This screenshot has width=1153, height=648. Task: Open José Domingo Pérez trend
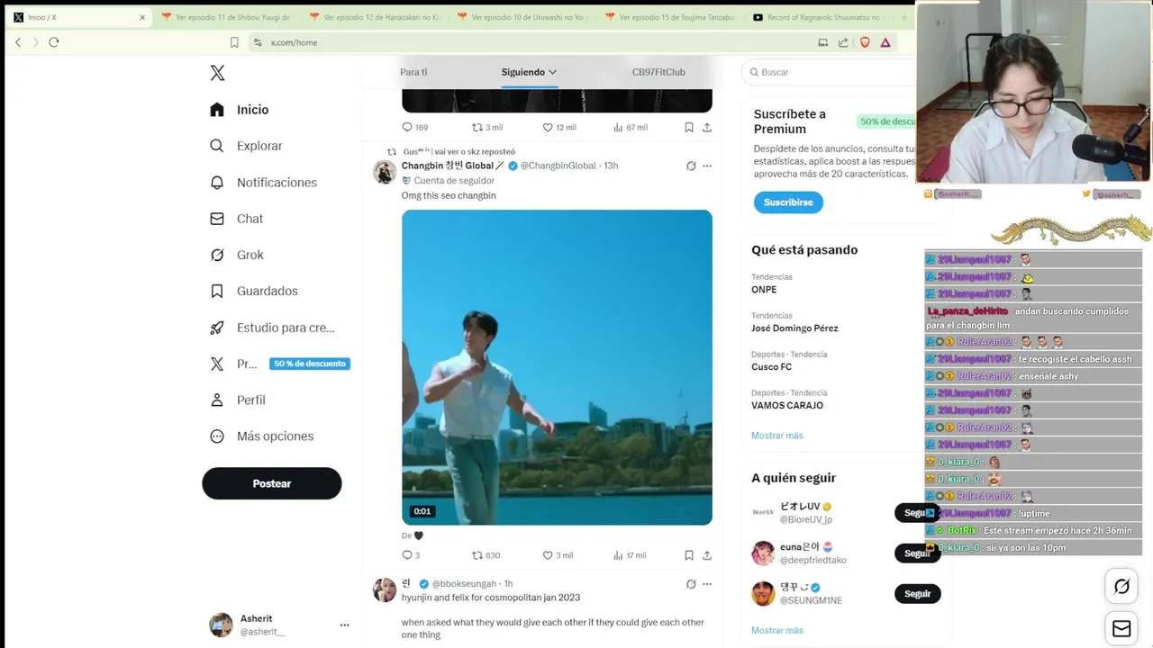pyautogui.click(x=794, y=328)
